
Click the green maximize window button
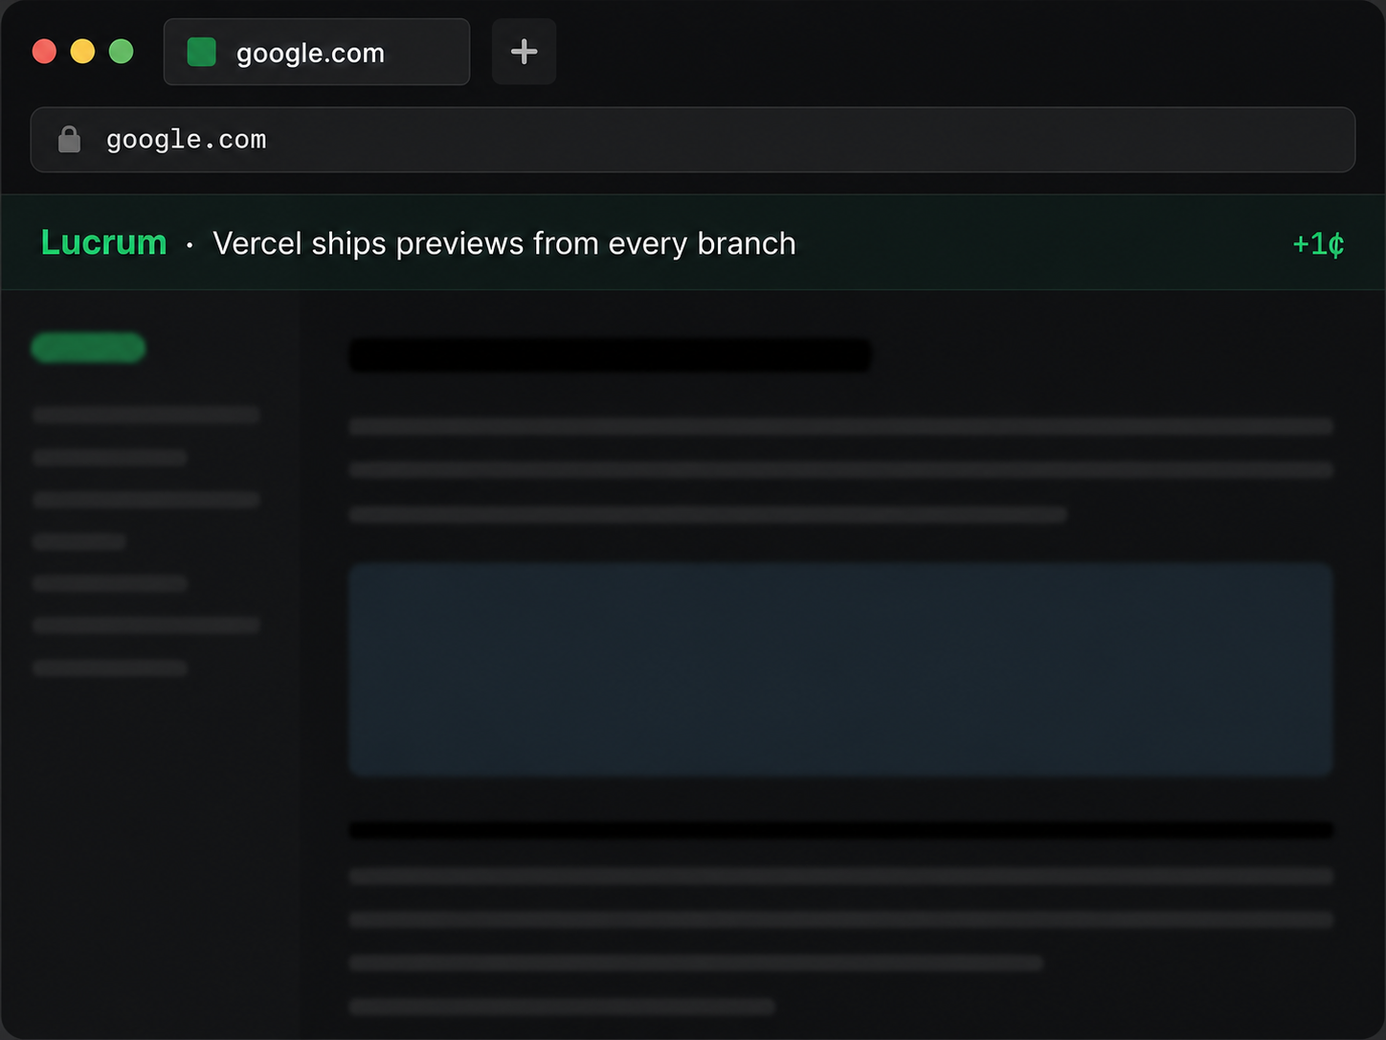pos(121,52)
